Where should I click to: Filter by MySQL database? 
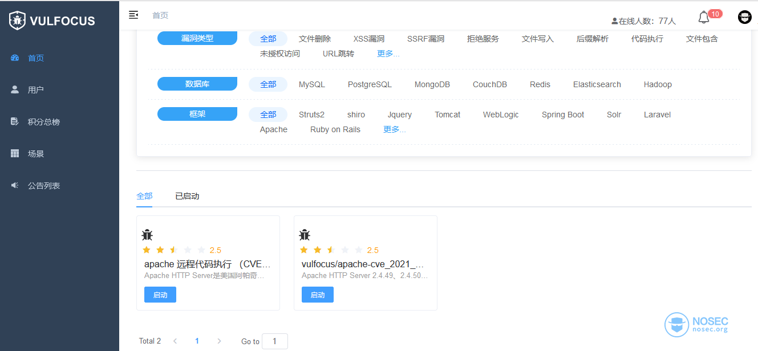[x=312, y=84]
